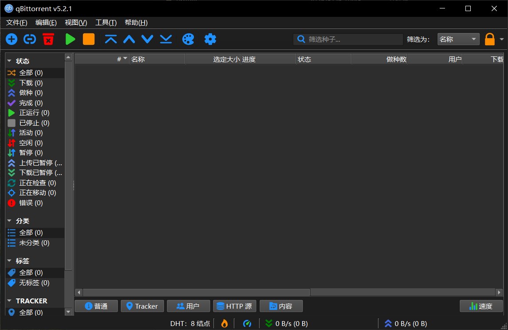Click the add torrent file plus icon
This screenshot has width=508, height=330.
(12, 39)
